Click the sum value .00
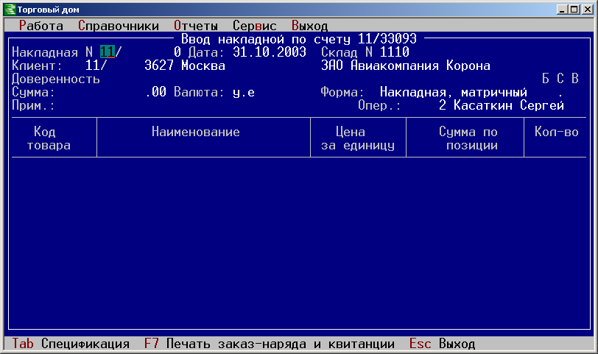This screenshot has width=598, height=354. click(x=155, y=92)
